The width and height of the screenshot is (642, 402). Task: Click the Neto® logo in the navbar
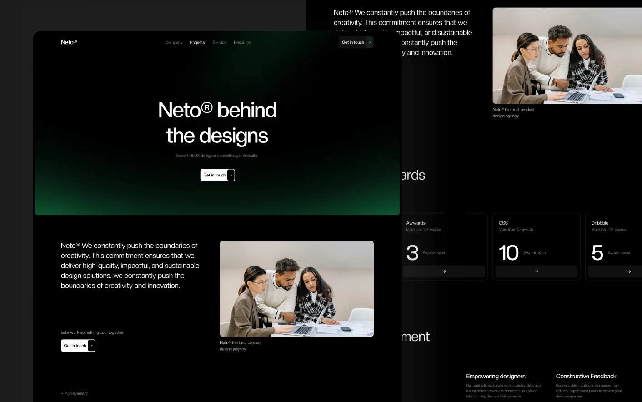click(69, 42)
